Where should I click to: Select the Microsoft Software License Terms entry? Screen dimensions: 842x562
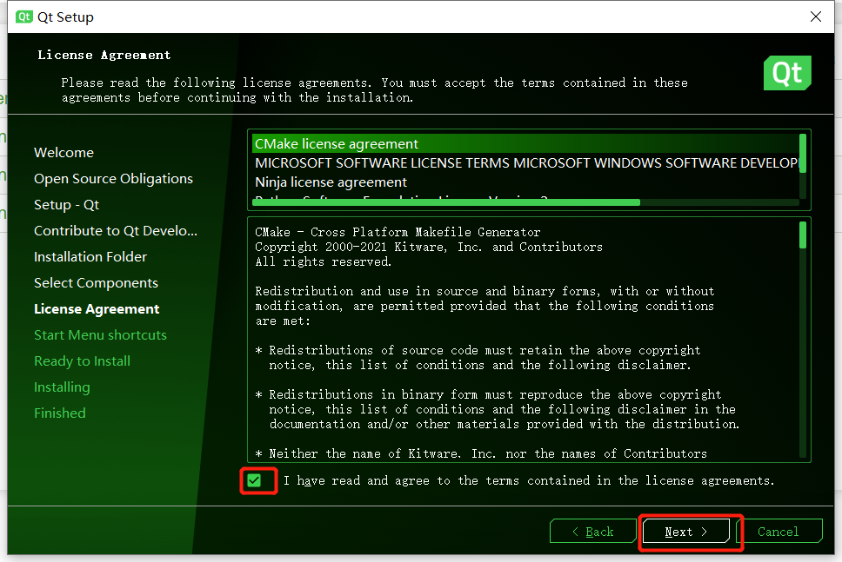tap(525, 163)
